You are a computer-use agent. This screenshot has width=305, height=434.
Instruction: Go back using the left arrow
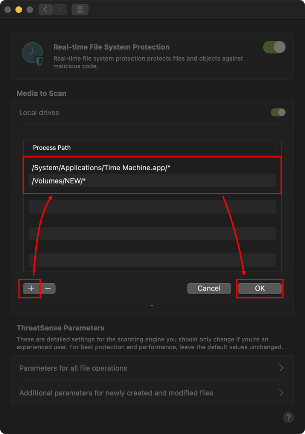(x=46, y=10)
